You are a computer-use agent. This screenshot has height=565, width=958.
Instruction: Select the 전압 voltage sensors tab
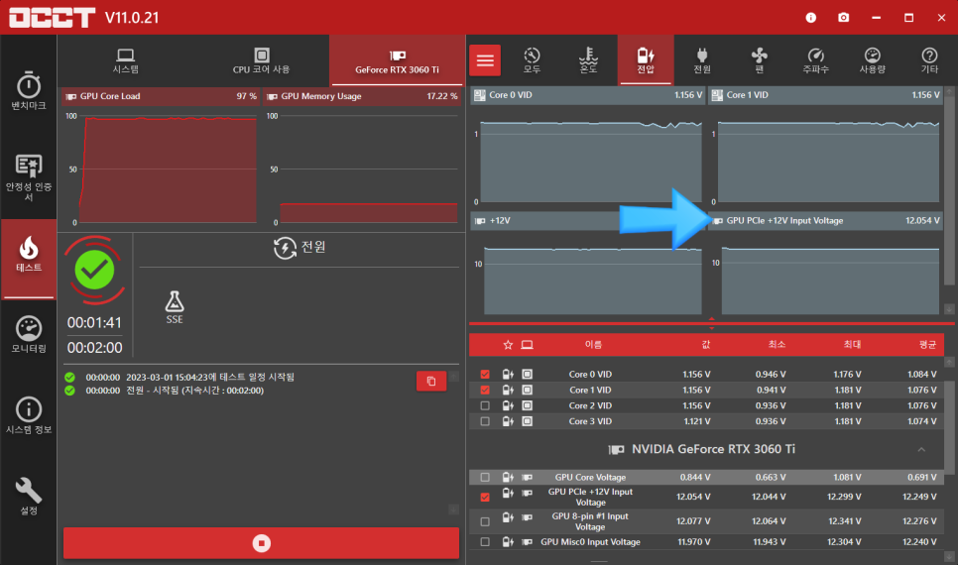(x=646, y=61)
